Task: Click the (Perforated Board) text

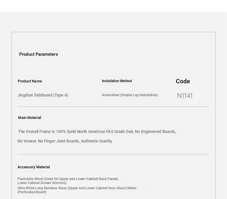Action: click(32, 192)
